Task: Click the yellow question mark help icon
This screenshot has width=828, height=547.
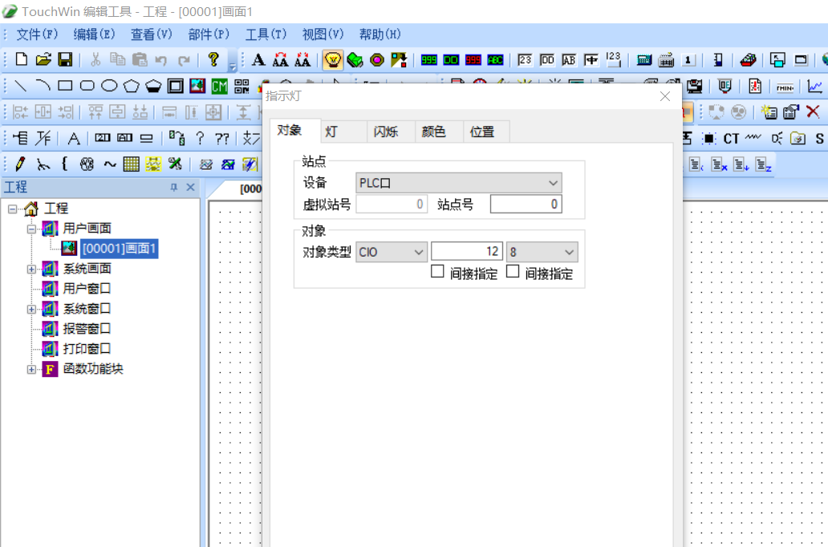Action: tap(213, 60)
